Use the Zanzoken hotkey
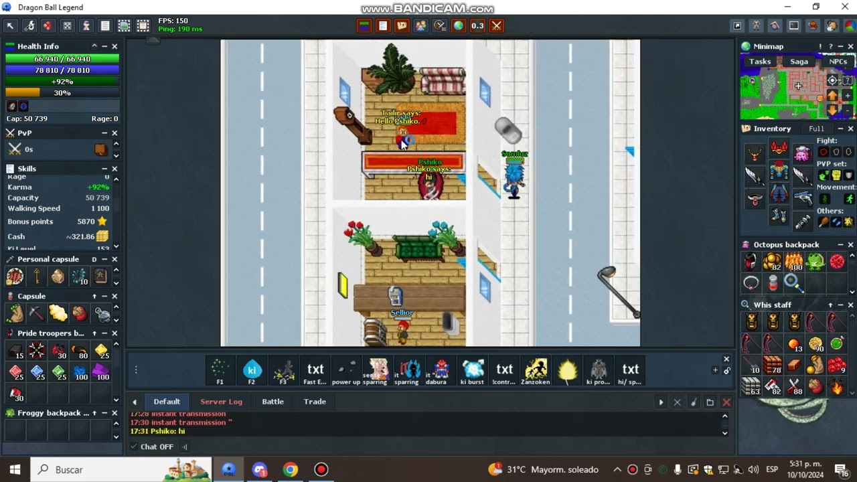The height and width of the screenshot is (482, 857). [x=536, y=370]
